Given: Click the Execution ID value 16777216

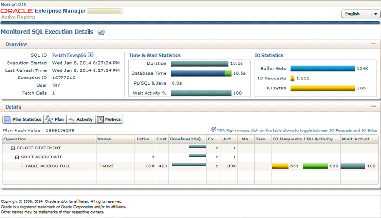Looking at the screenshot, I should tap(64, 78).
